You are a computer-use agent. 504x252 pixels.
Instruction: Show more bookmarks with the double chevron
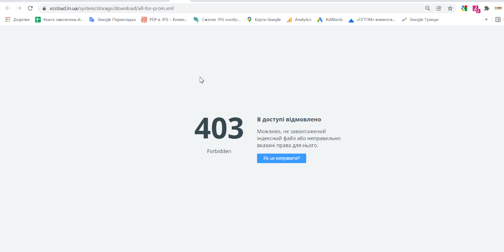click(x=486, y=19)
